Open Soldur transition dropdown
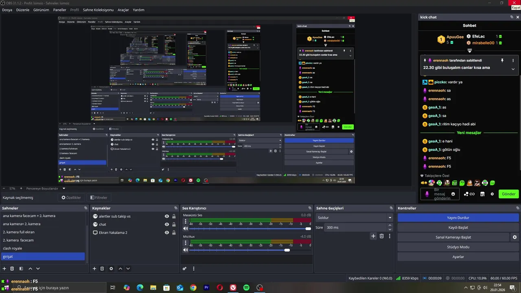 click(354, 218)
